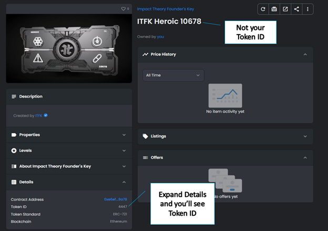The height and width of the screenshot is (231, 328).
Task: Click the ERC-721 token standard value
Action: point(120,214)
